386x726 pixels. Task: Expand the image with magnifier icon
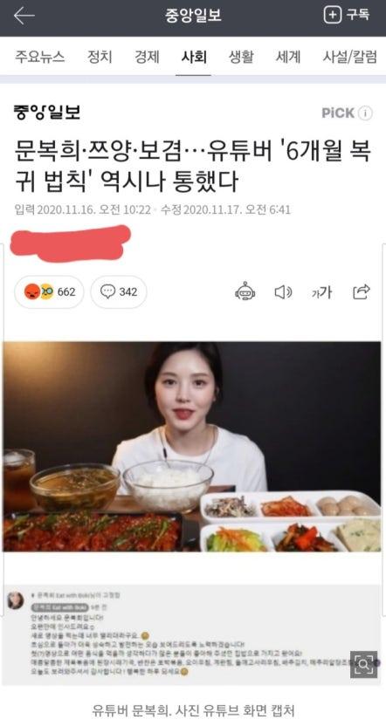[x=363, y=664]
